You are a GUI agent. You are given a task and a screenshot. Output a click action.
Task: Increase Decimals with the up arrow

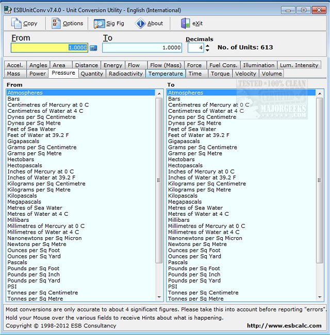(207, 46)
